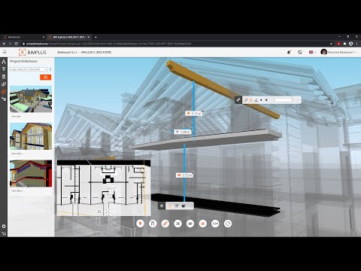Click home icon in the floor plan minimap
The width and height of the screenshot is (361, 271).
(x=99, y=212)
